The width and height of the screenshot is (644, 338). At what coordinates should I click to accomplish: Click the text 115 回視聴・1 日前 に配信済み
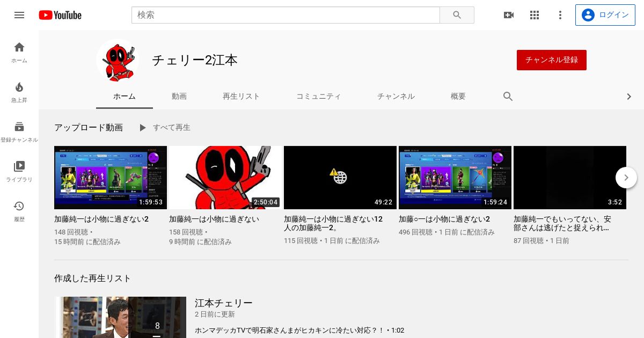point(332,241)
